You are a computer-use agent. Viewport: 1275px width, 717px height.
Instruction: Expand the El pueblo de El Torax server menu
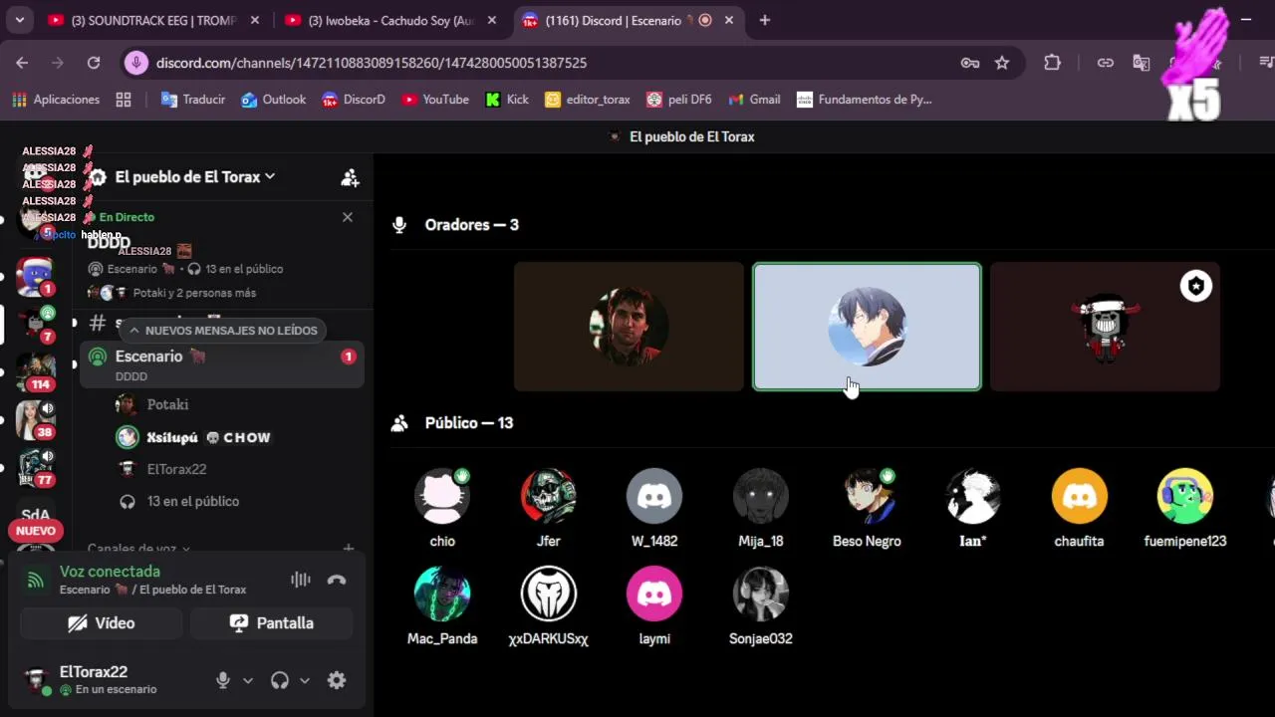[x=194, y=176]
